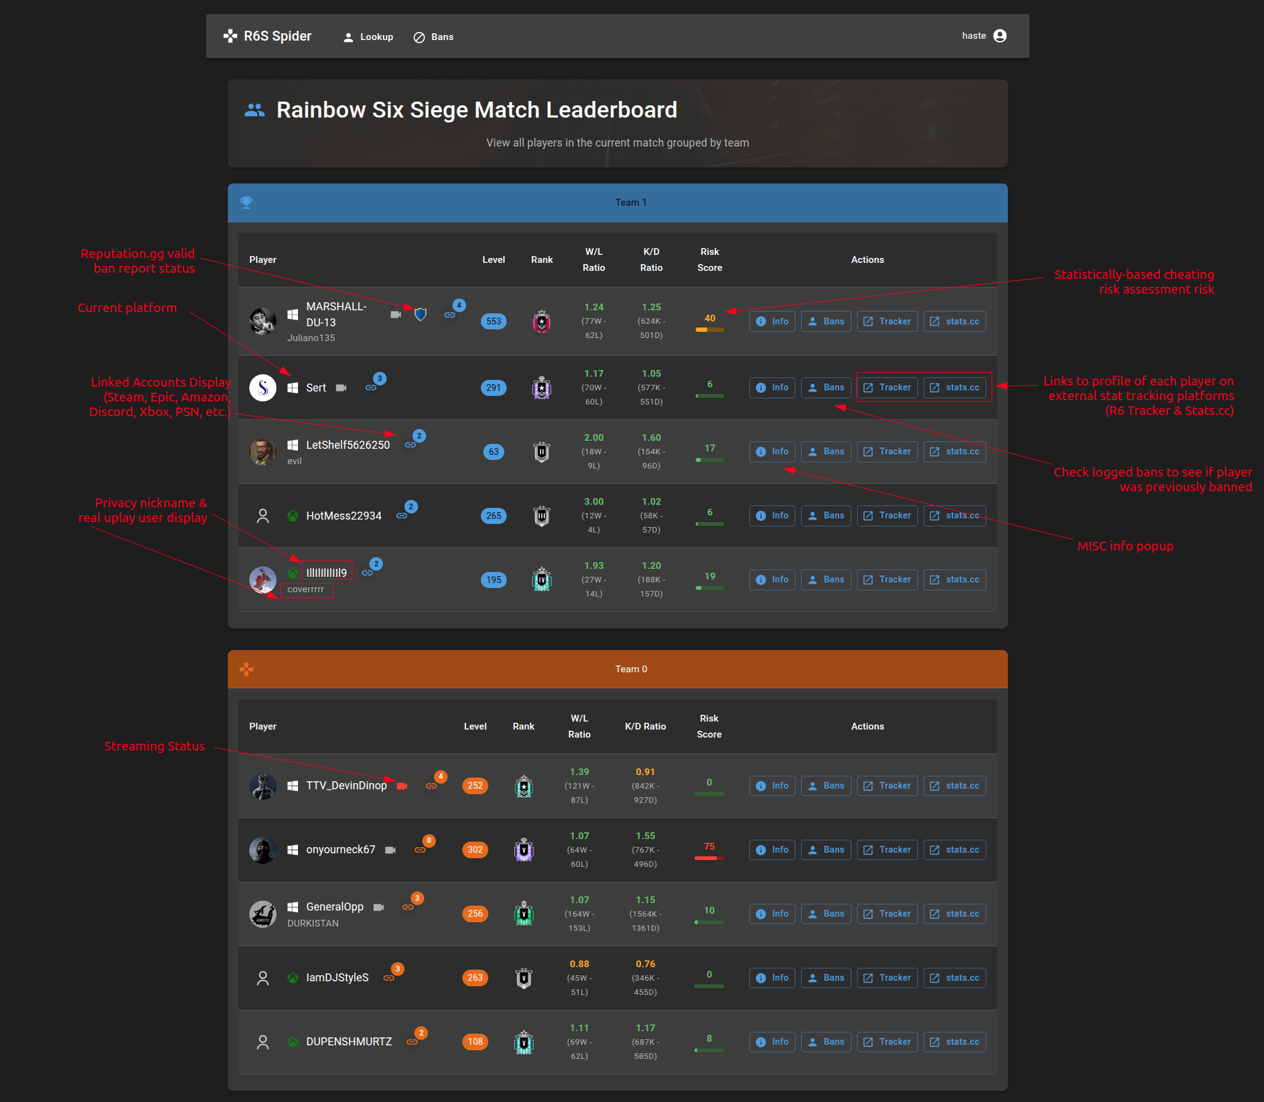Click Info button for MARSHALL-DU-13
Image resolution: width=1264 pixels, height=1102 pixels.
[x=772, y=321]
